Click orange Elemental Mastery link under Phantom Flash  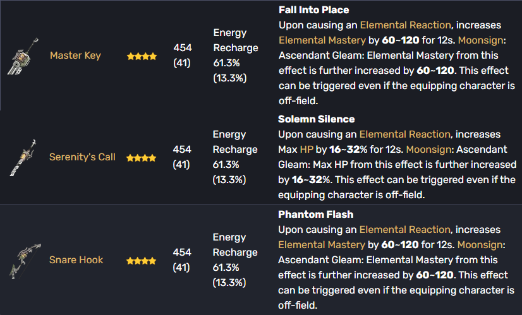pyautogui.click(x=322, y=245)
